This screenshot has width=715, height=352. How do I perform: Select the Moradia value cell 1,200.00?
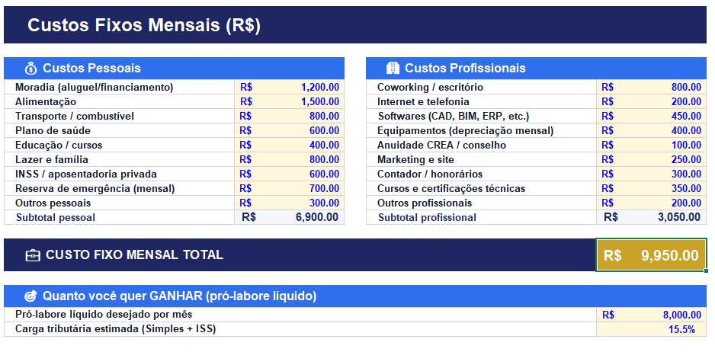point(290,87)
